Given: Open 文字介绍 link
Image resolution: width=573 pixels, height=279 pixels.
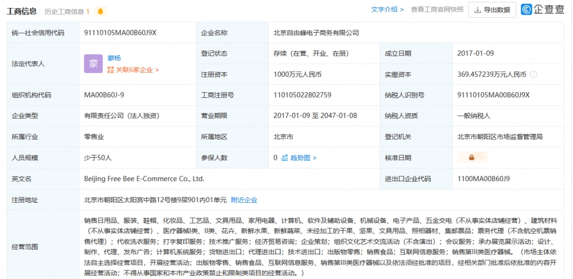Looking at the screenshot, I should [387, 10].
